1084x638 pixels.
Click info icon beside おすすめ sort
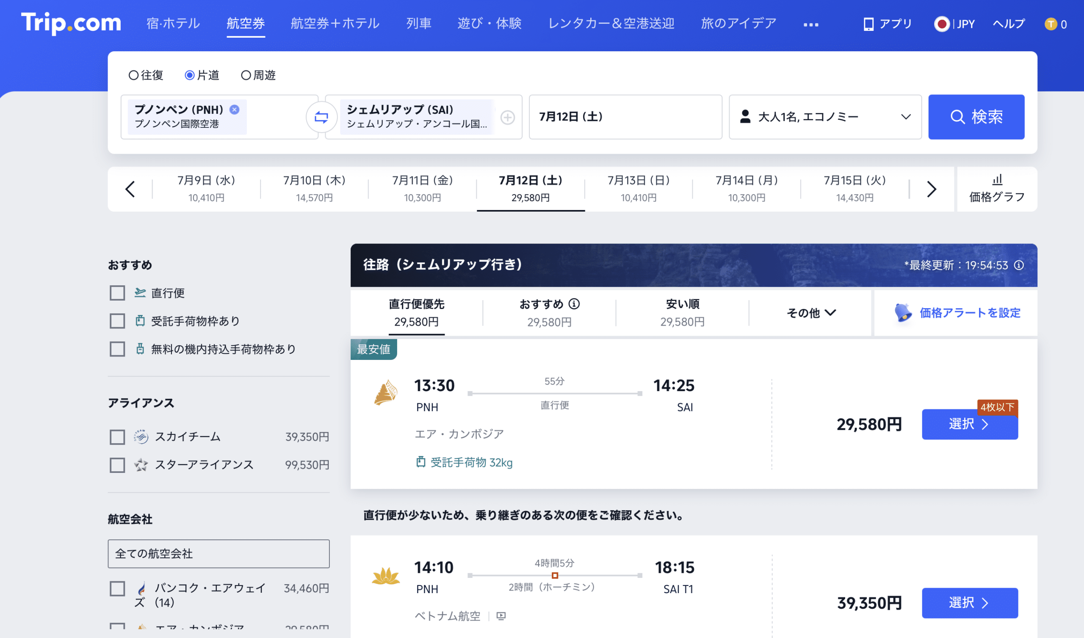click(574, 304)
